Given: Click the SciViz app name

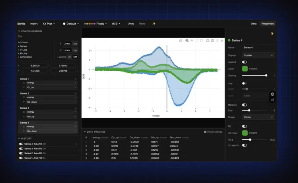Looking at the screenshot, I should [21, 24].
